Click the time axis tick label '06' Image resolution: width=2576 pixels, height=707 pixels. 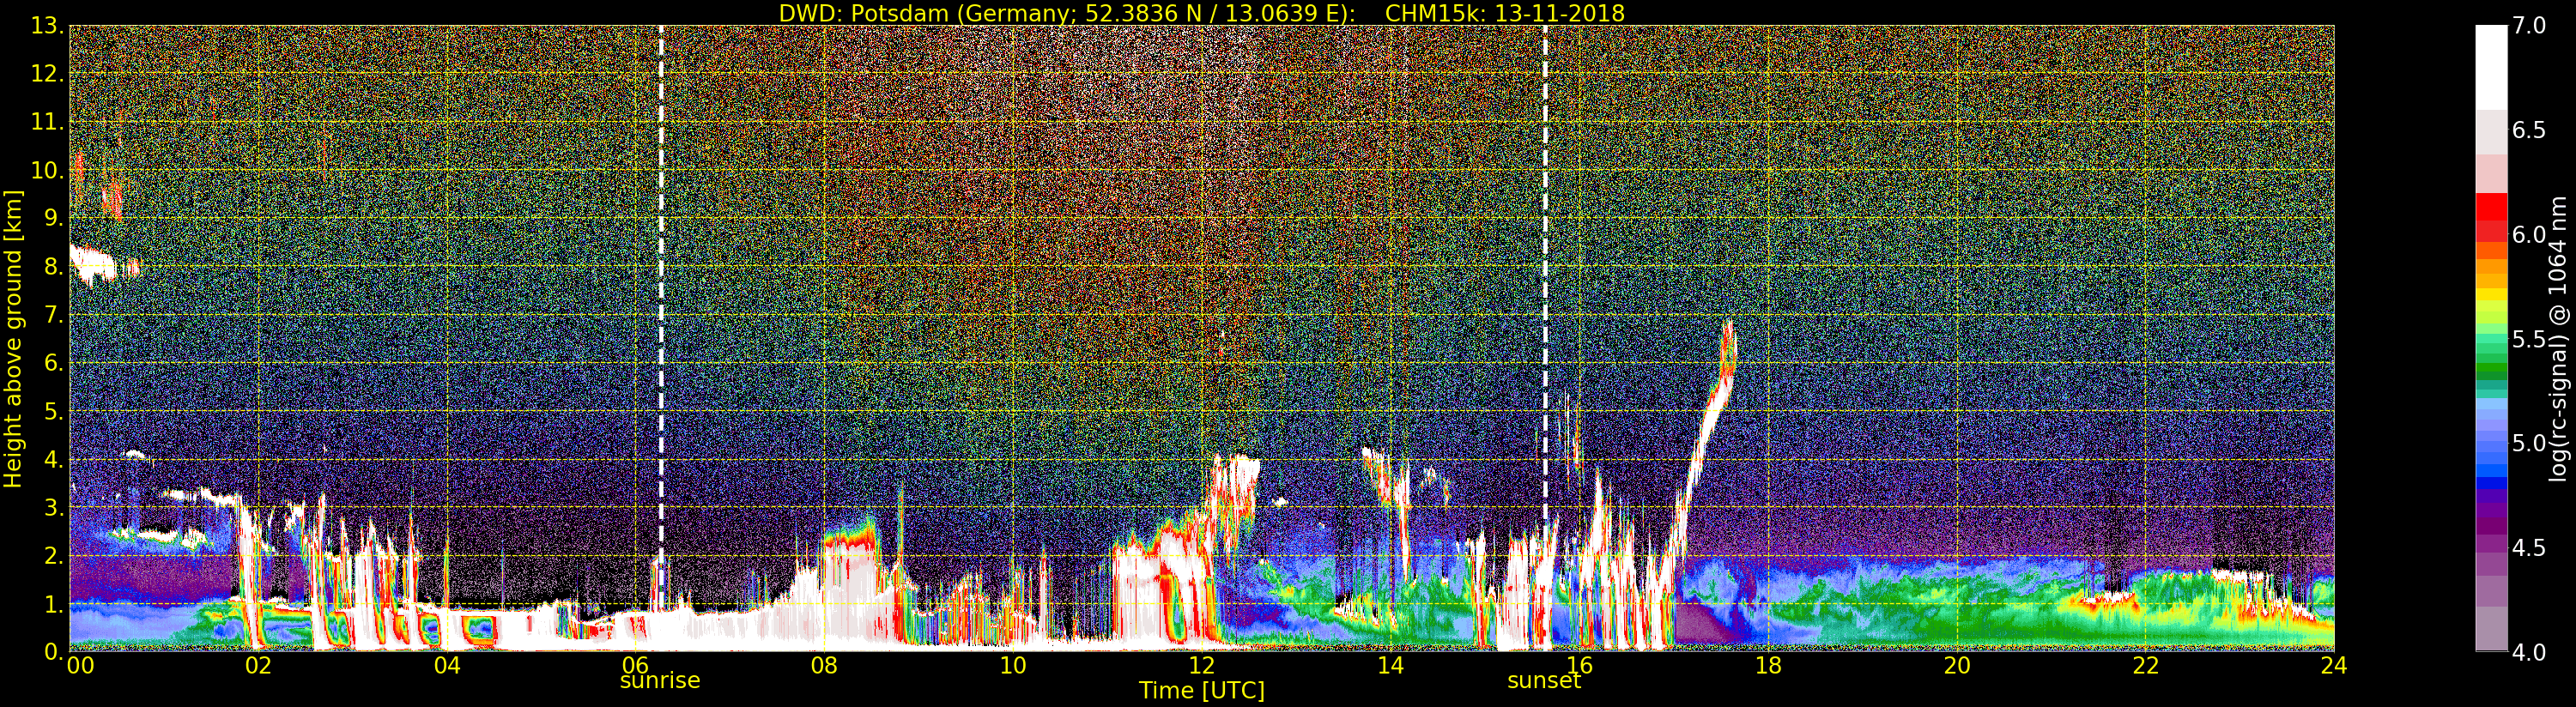(x=636, y=665)
